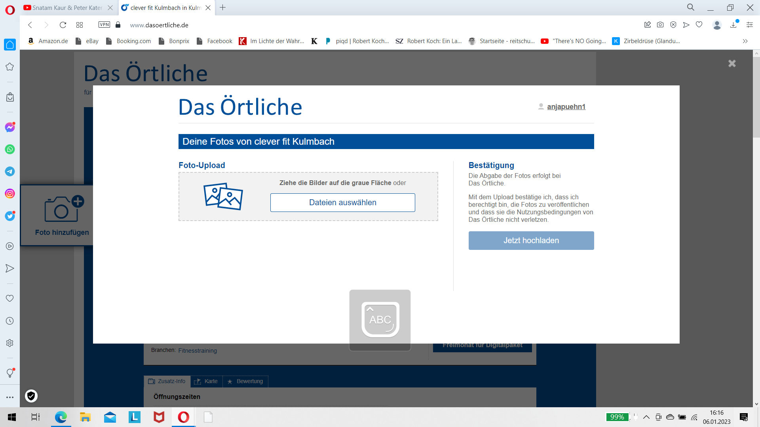The height and width of the screenshot is (427, 760).
Task: Open lightbulb tips icon in sidebar
Action: 10,373
